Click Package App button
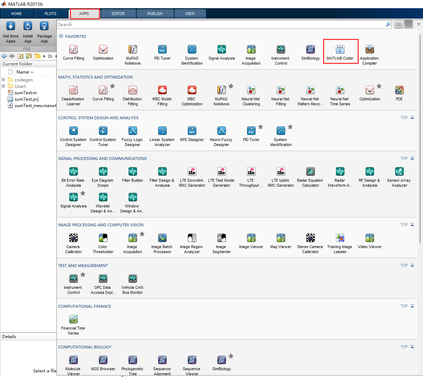Viewport: 423px width, 377px height. (44, 32)
